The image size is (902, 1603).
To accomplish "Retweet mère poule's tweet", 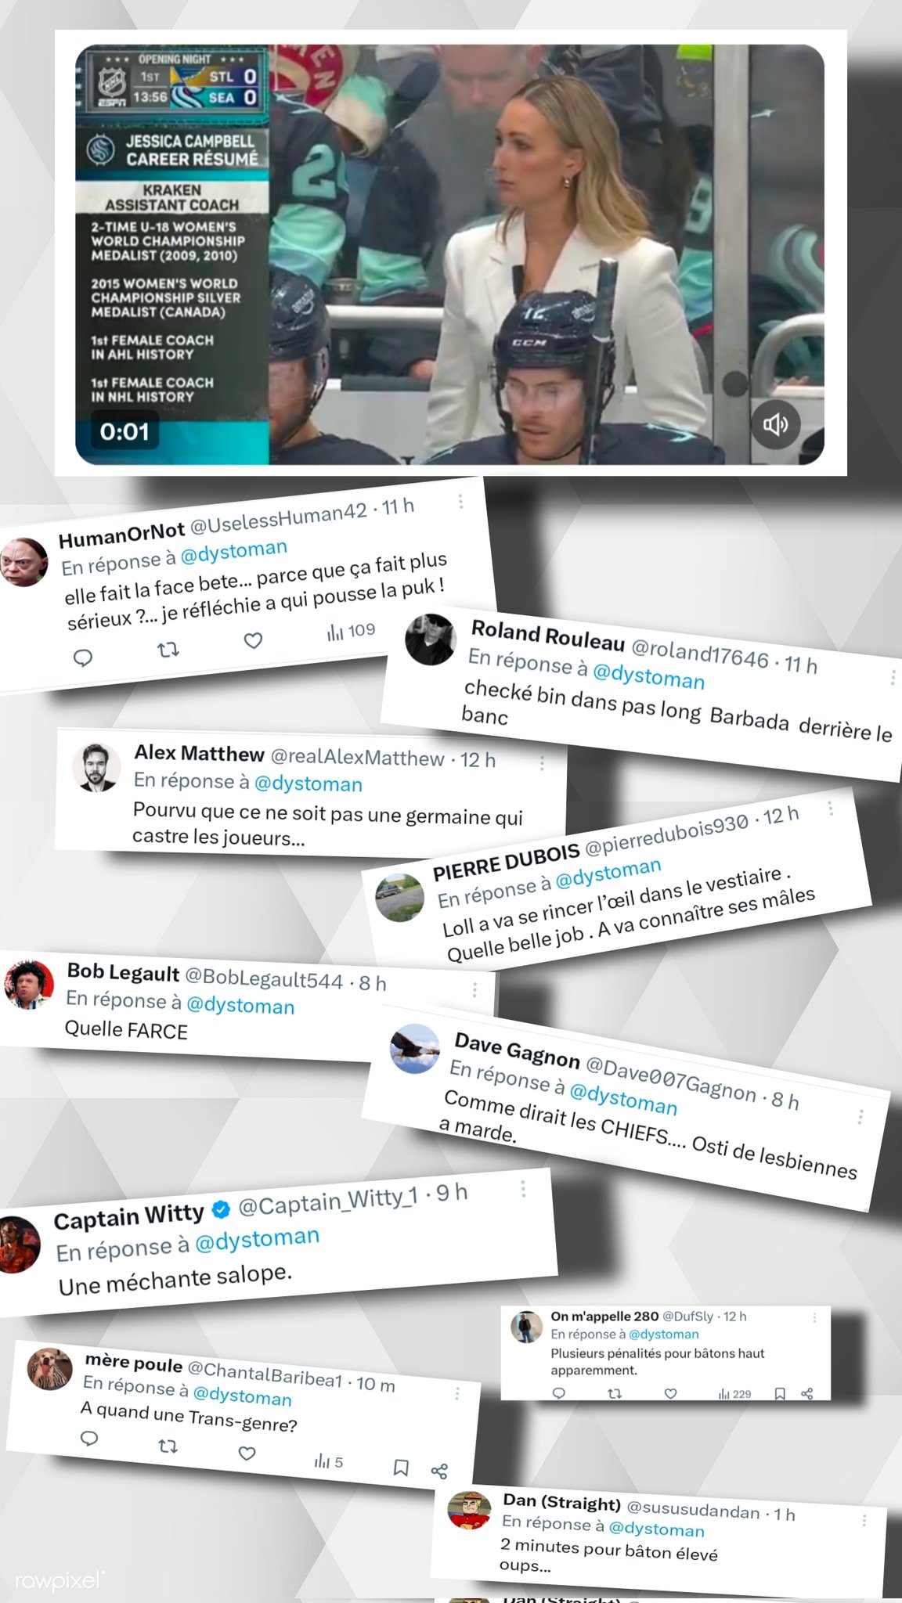I will point(168,1446).
